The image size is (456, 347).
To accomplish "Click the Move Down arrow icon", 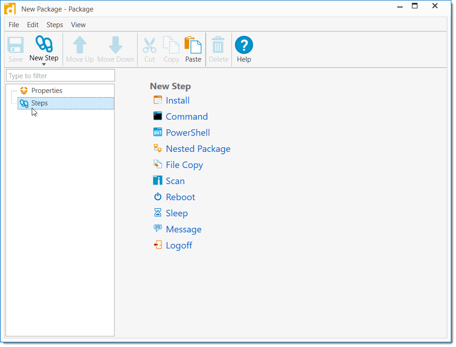I will click(x=115, y=45).
